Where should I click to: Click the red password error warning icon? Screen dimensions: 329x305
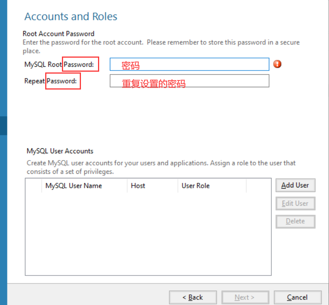click(277, 64)
